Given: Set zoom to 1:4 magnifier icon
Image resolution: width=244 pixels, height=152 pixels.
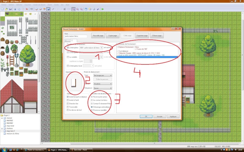Looking at the screenshot, I should [x=81, y=9].
